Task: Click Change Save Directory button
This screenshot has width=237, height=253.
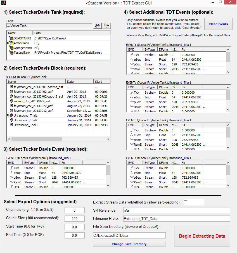Action: (x=129, y=244)
